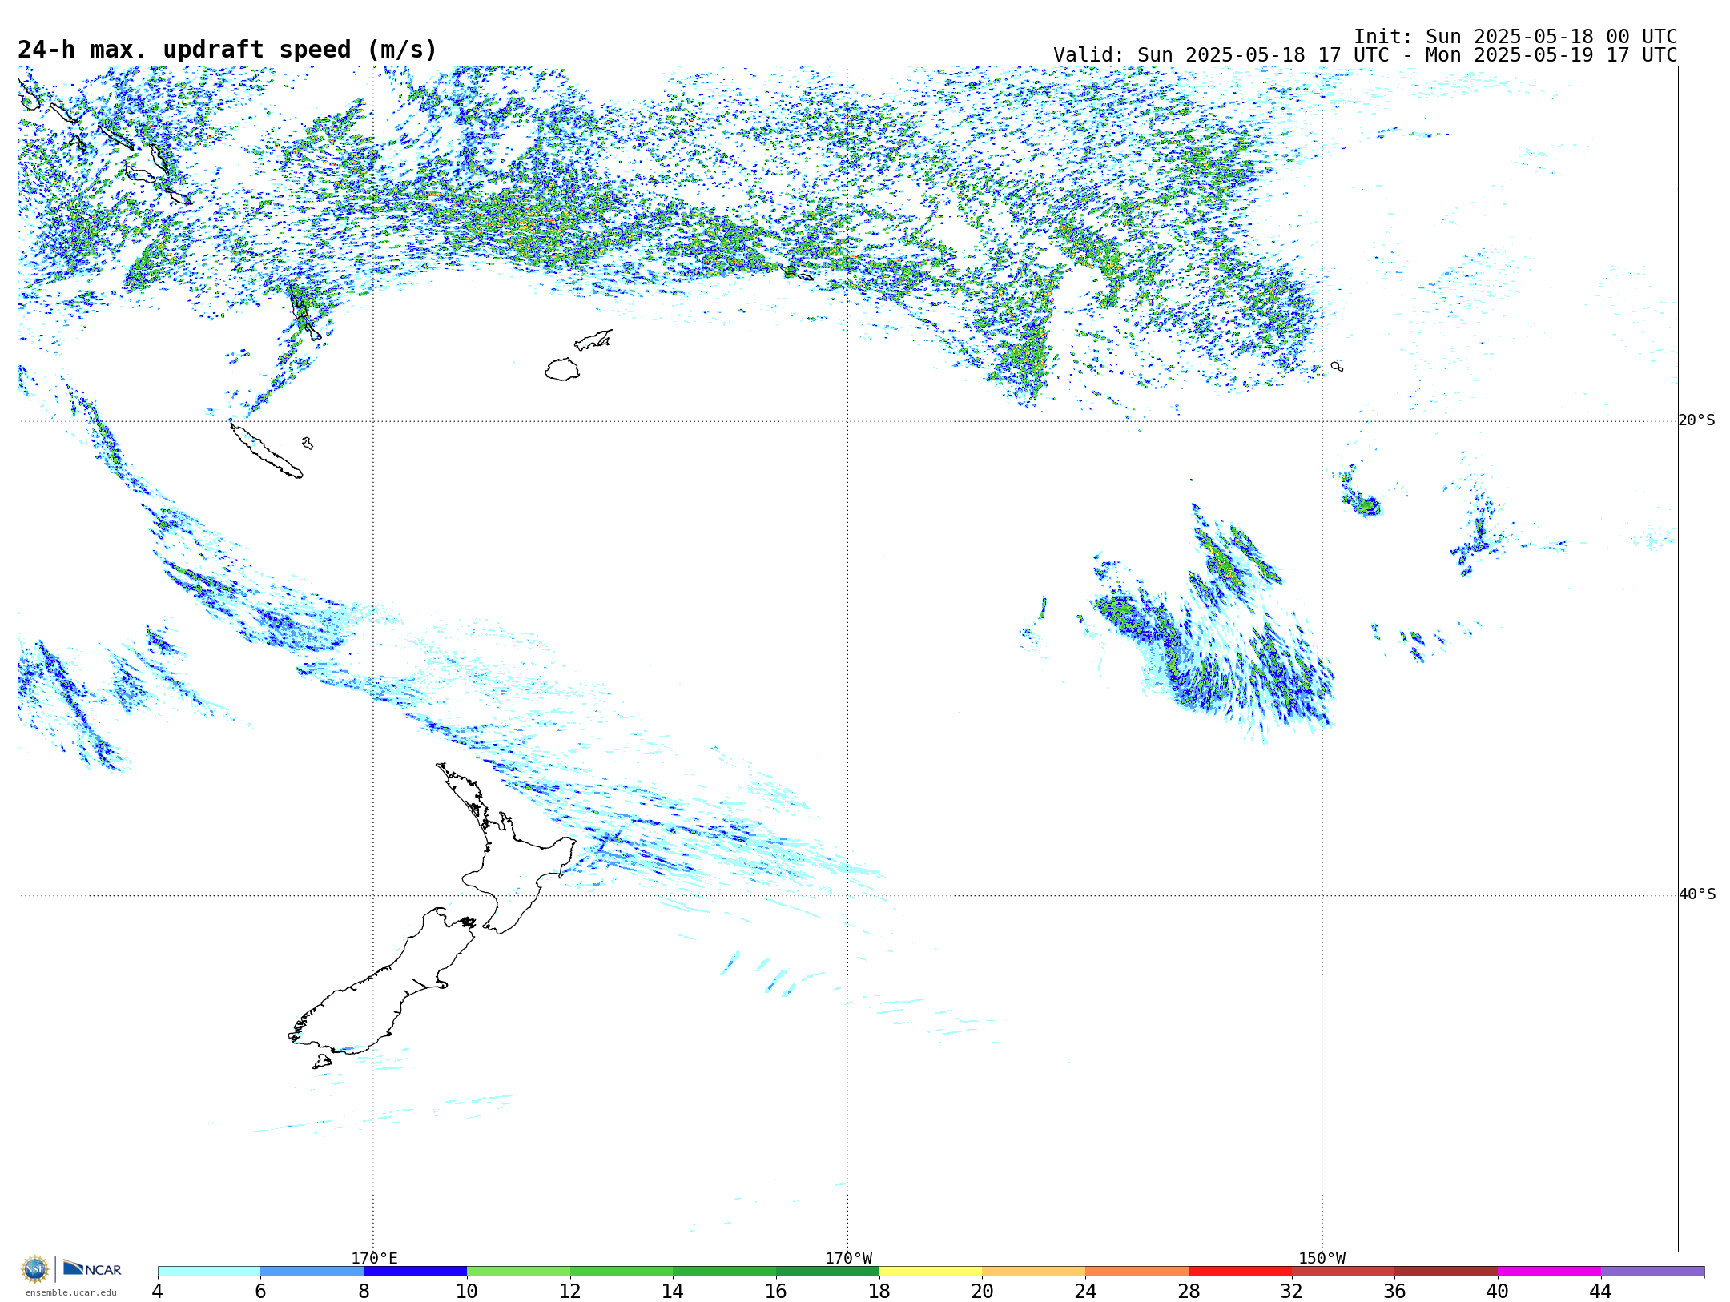1730x1302 pixels.
Task: Click the light blue 6-8 colorbar swatch
Action: pos(312,1272)
